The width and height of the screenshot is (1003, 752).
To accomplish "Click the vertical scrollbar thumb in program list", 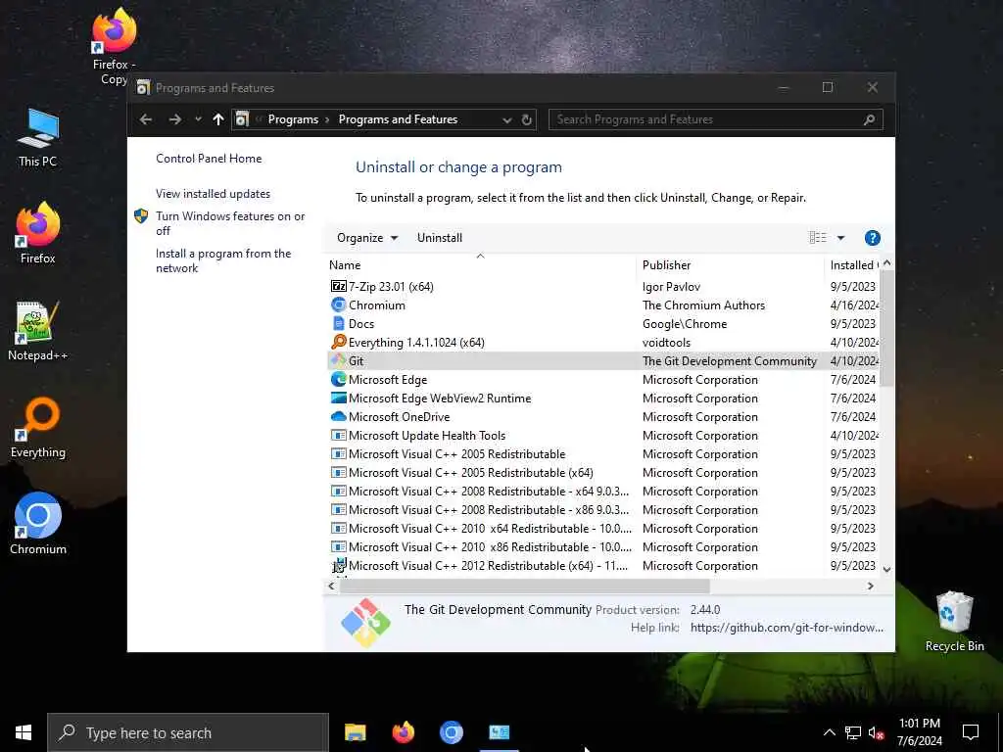I will click(886, 327).
